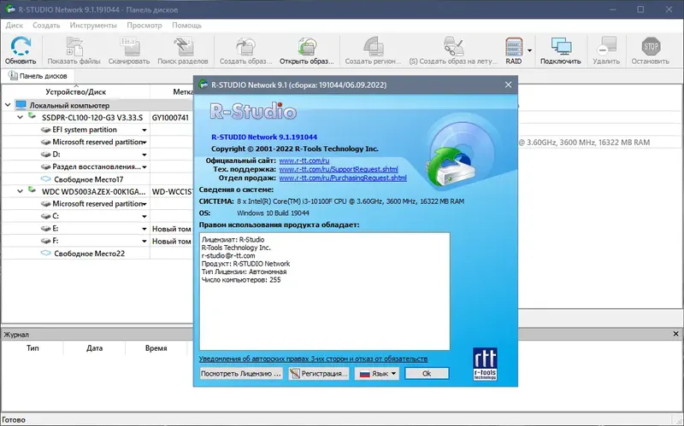Open dropdown arrow for EFI system partition
Screen dimensions: 684x426
point(144,131)
